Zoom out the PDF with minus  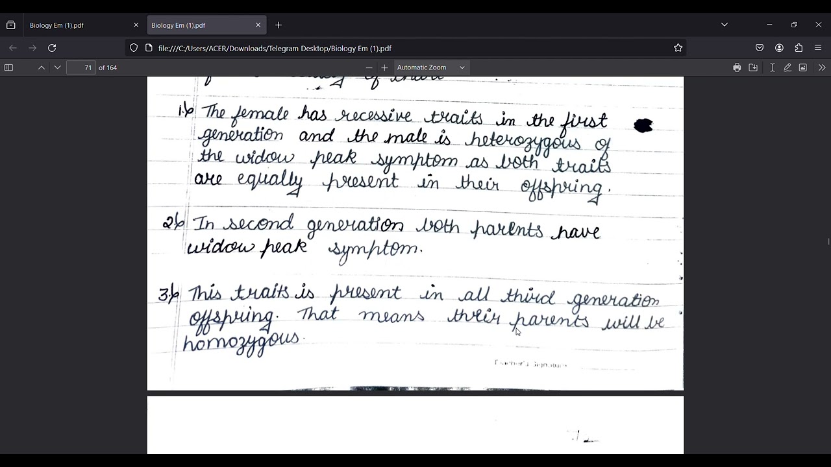(369, 67)
